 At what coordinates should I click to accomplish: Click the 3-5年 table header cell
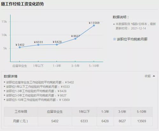point(122,112)
